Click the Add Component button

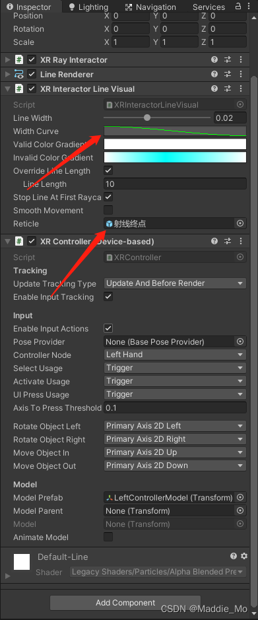[125, 603]
